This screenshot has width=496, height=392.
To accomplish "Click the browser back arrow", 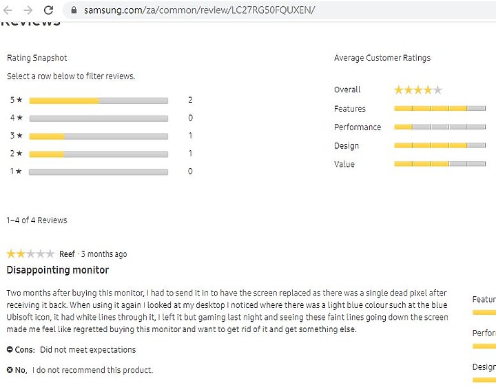I will [8, 10].
